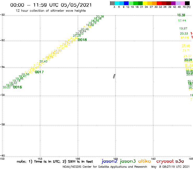Click the s3a satellite label
This screenshot has height=169, width=193.
(180, 161)
